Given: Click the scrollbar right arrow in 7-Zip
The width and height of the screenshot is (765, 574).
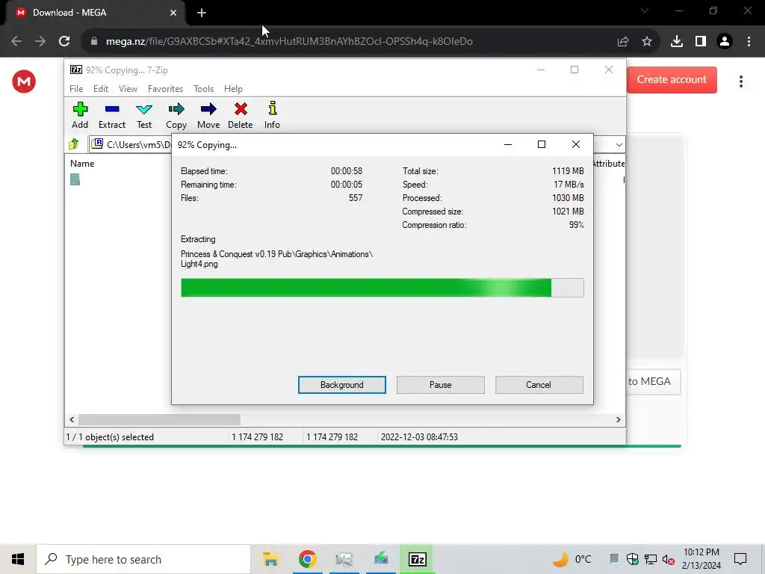Looking at the screenshot, I should tap(618, 420).
